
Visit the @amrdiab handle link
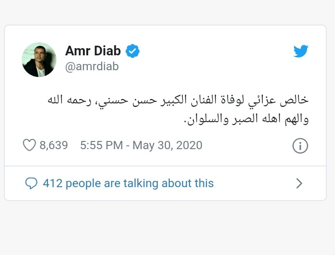coord(92,66)
